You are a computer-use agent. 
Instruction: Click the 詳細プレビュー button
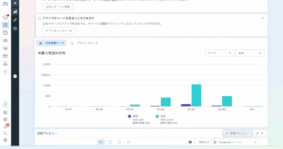[237, 133]
